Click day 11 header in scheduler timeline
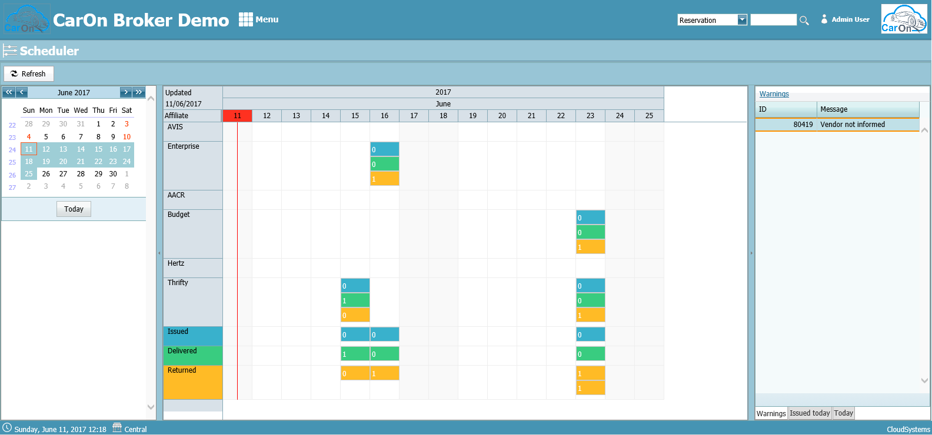The image size is (932, 435). point(238,116)
